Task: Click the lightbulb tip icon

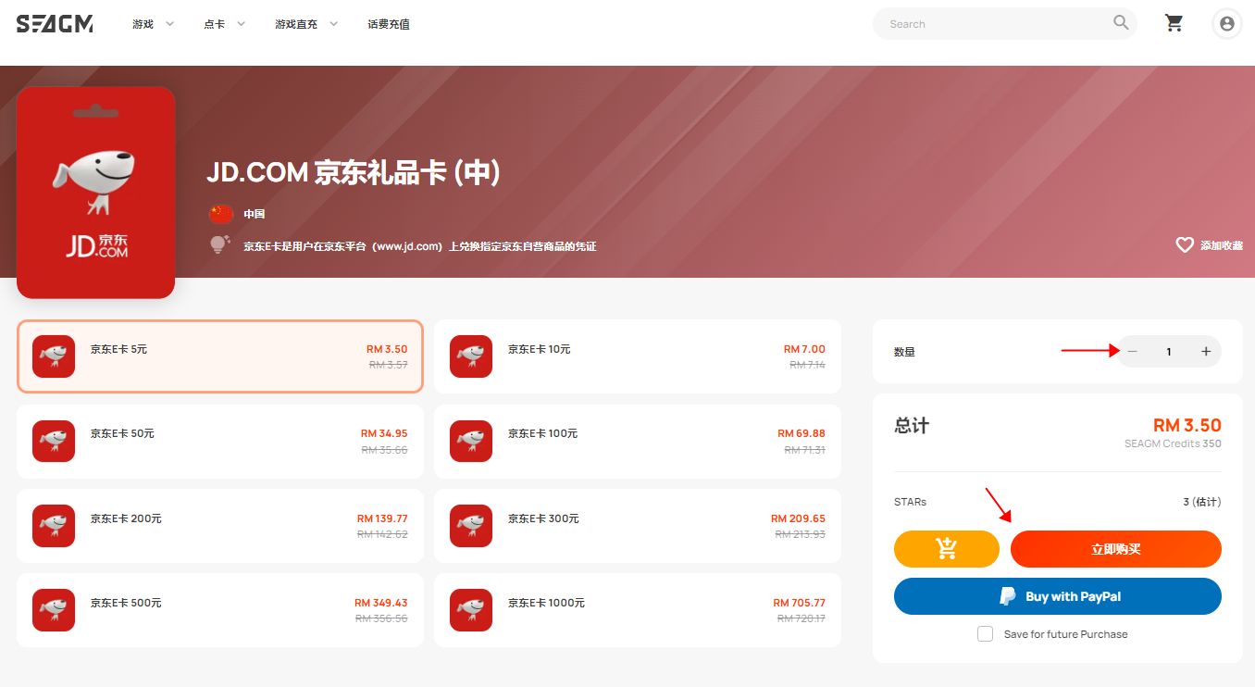Action: click(x=220, y=245)
